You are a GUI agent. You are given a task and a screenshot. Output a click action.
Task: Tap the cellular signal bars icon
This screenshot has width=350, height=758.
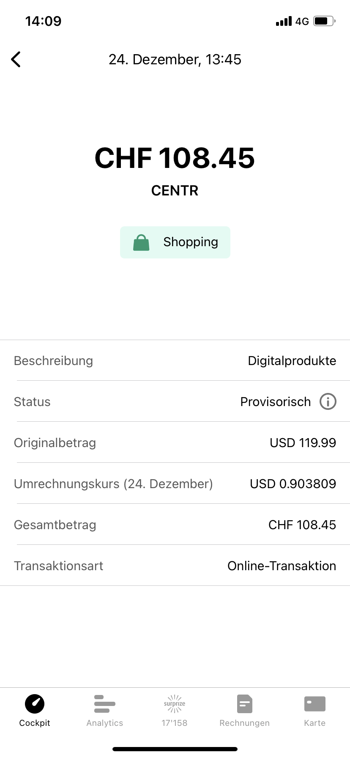(x=284, y=21)
